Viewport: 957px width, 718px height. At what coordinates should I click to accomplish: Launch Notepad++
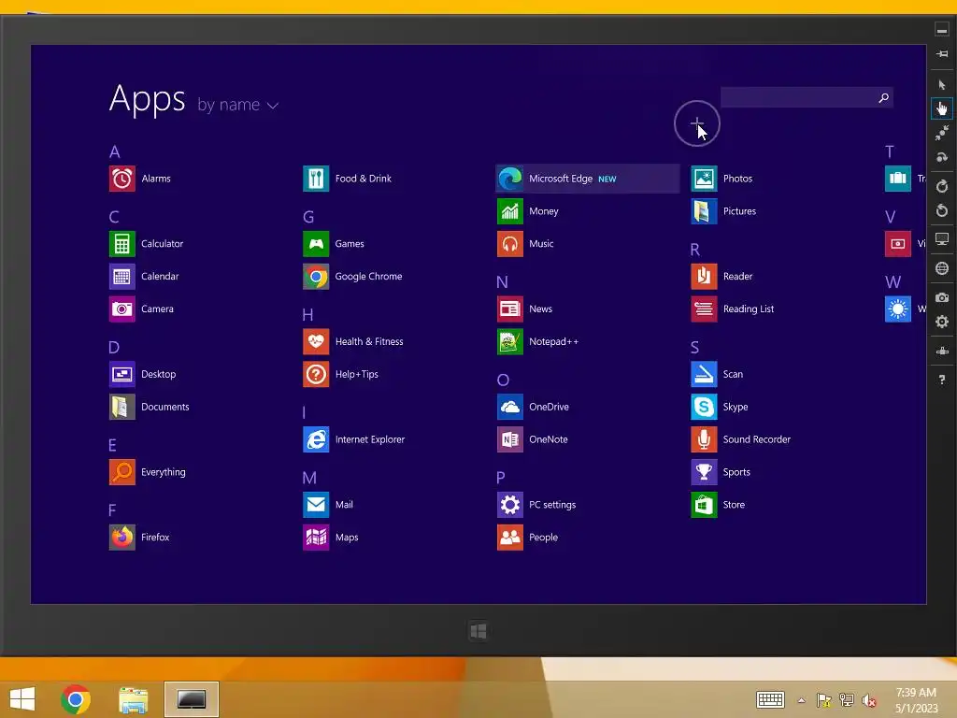coord(538,342)
